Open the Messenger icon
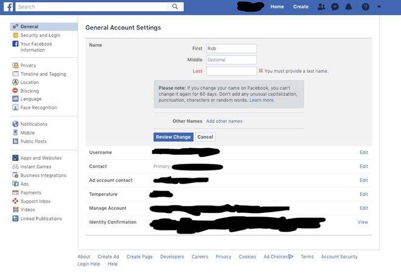The height and width of the screenshot is (273, 401). click(335, 7)
